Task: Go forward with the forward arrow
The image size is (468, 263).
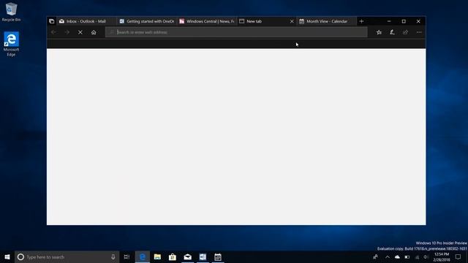Action: [x=67, y=32]
